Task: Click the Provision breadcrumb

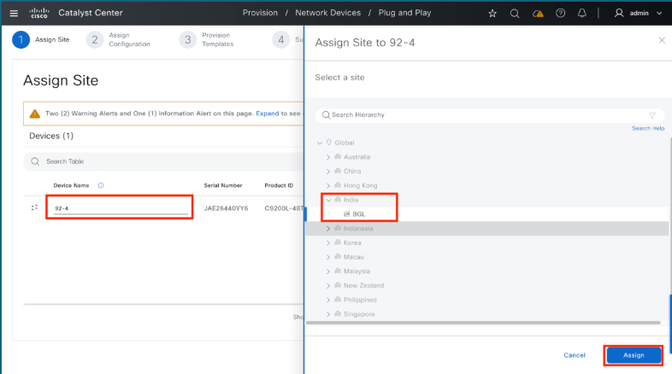Action: click(x=260, y=13)
